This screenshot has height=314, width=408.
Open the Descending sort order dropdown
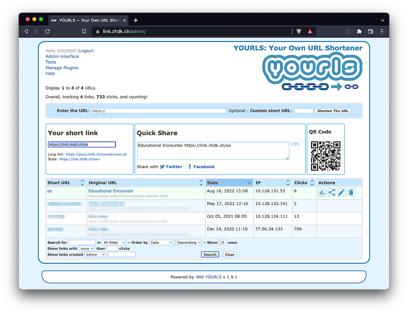[189, 243]
